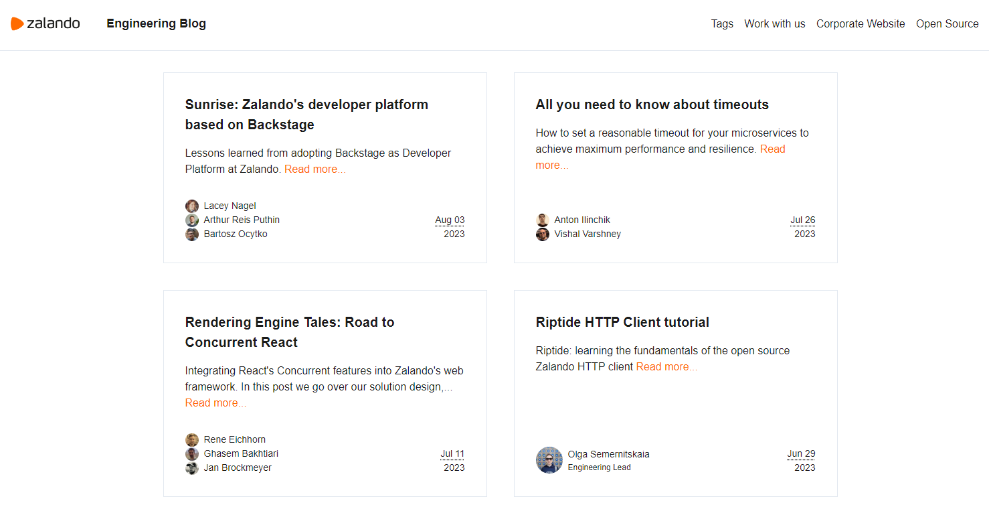Image resolution: width=989 pixels, height=509 pixels.
Task: Click the React Concurrent features summary text
Action: click(325, 378)
